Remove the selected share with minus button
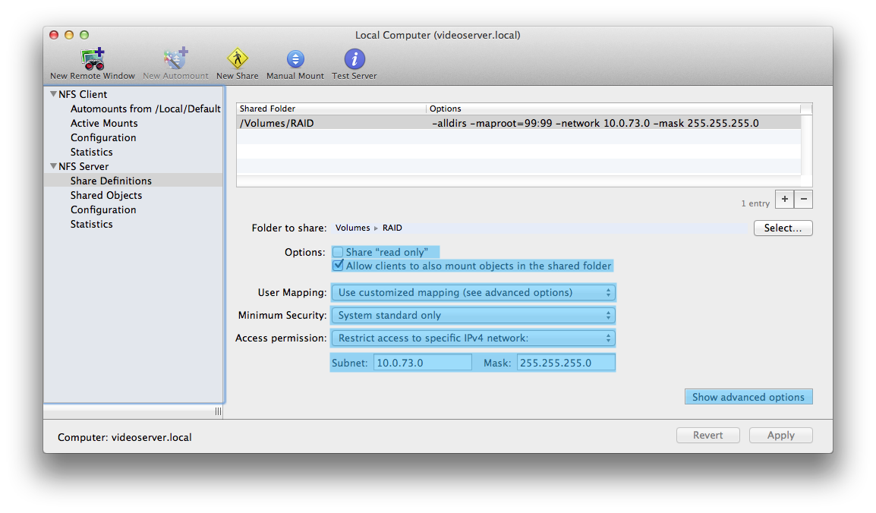The height and width of the screenshot is (513, 876). [803, 200]
